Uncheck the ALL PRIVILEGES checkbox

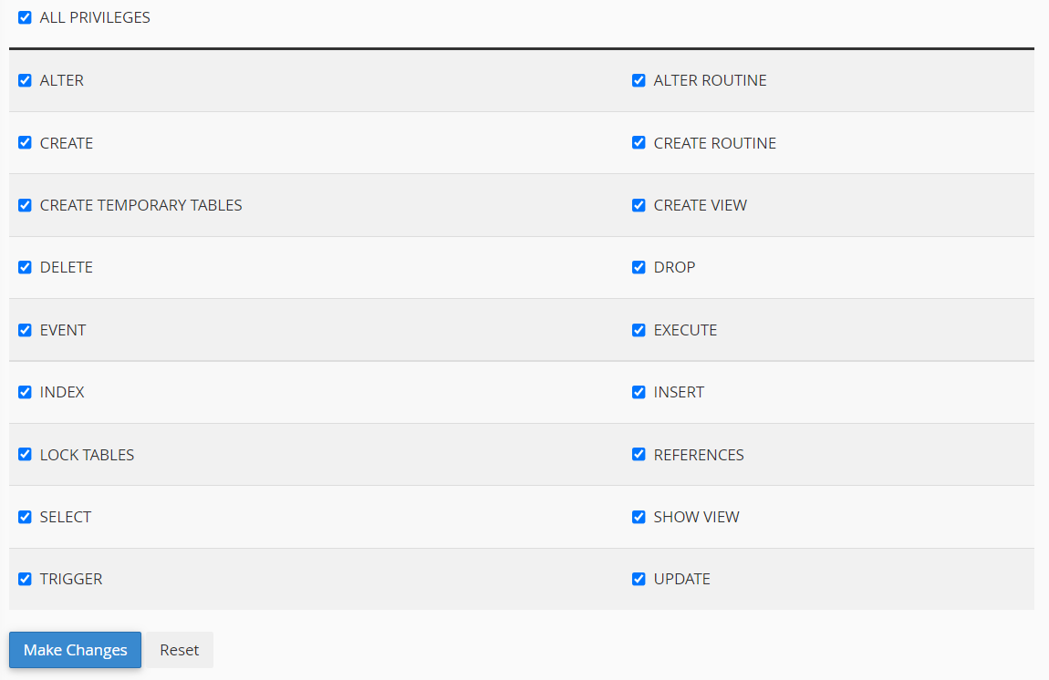pos(24,16)
